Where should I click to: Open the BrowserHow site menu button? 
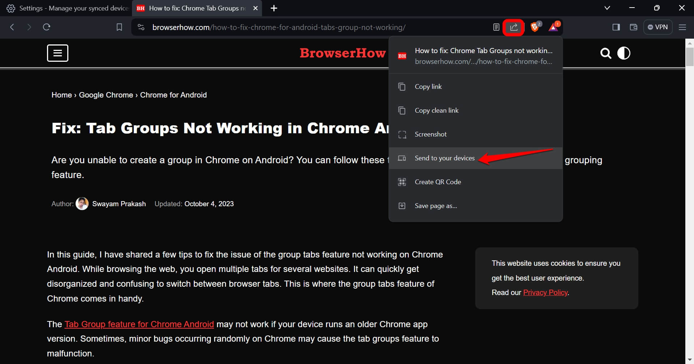coord(58,53)
